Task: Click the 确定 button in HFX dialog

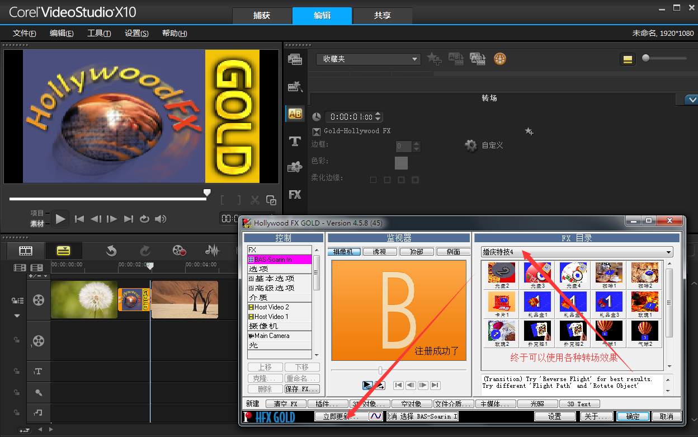Action: [x=633, y=416]
